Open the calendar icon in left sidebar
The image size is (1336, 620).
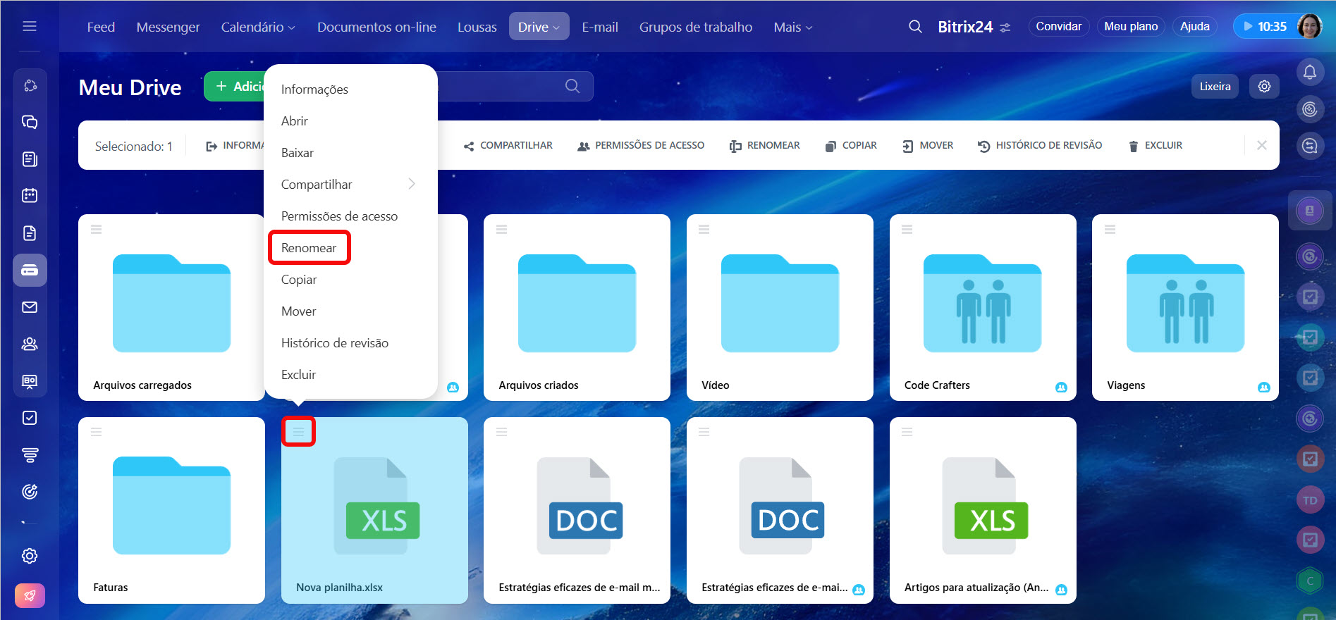point(30,196)
